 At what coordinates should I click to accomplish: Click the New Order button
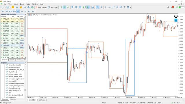click(53, 7)
